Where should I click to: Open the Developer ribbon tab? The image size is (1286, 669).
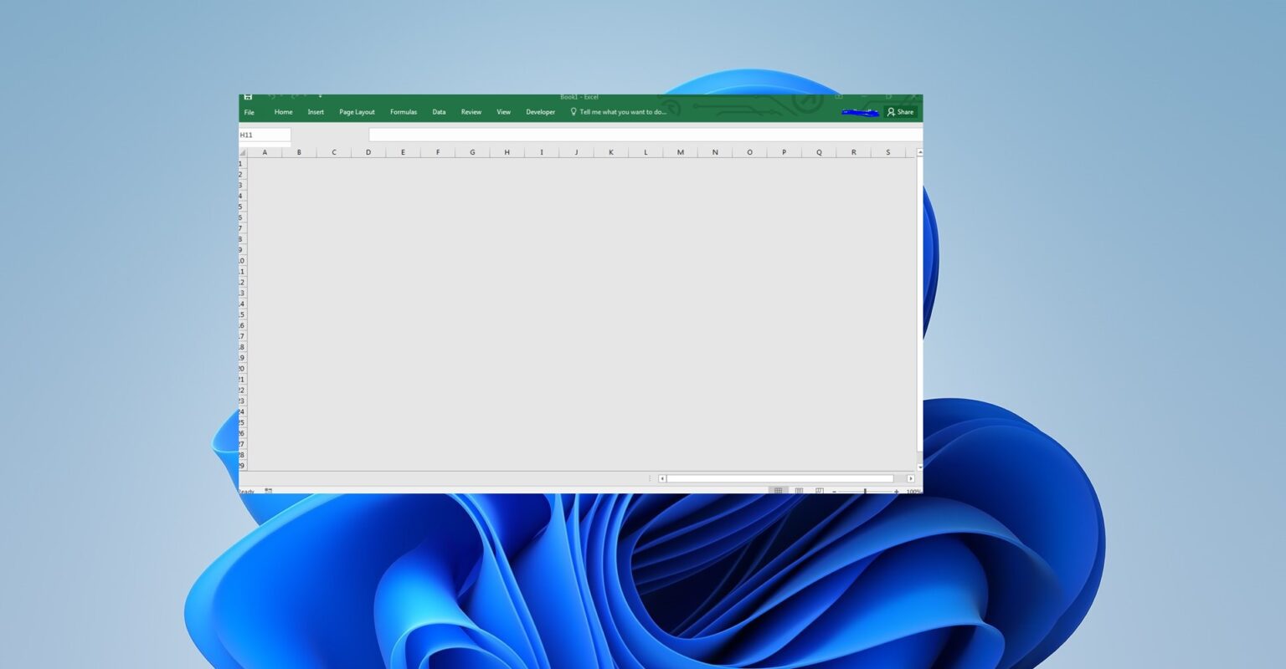point(540,111)
